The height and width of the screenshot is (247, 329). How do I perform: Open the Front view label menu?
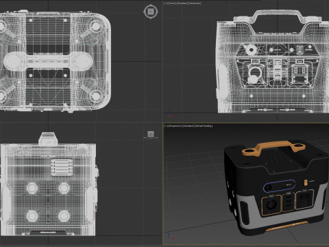tap(172, 3)
